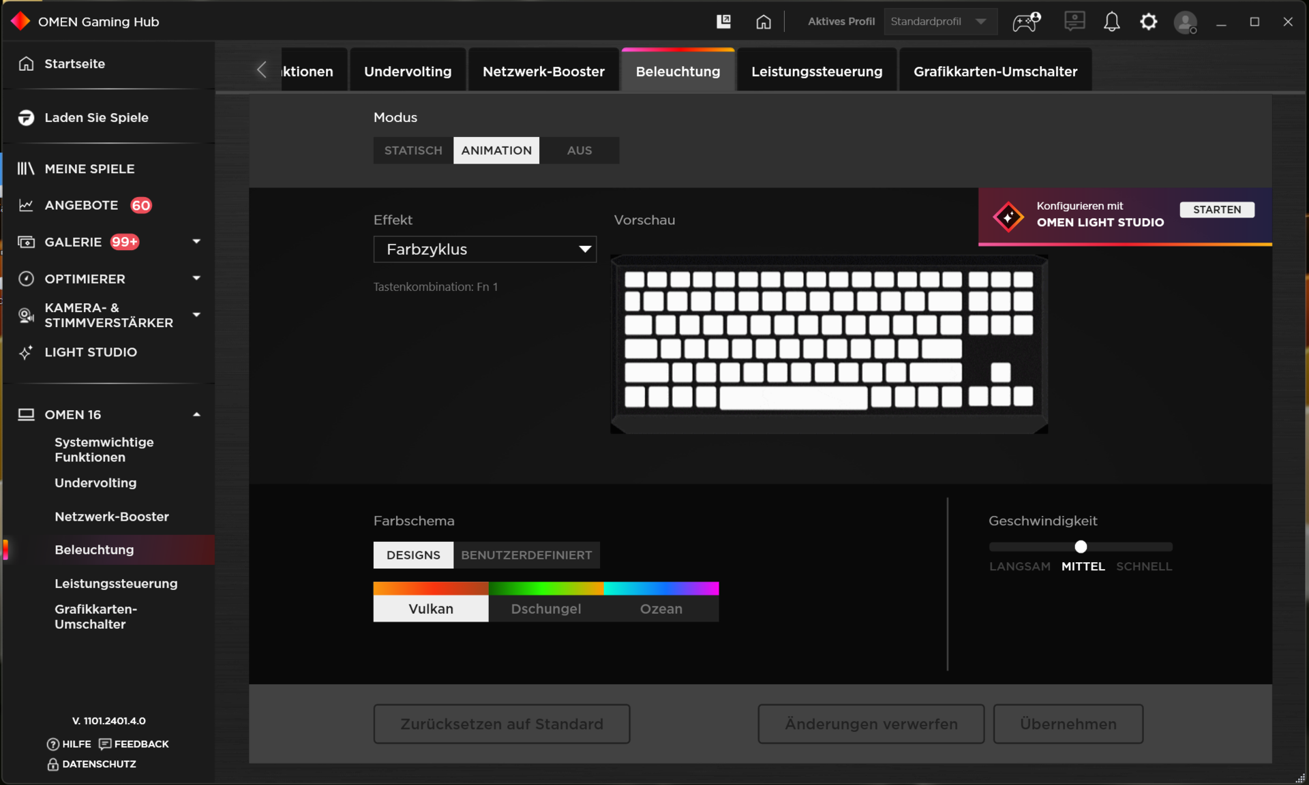Click the Hilfe question-mark icon
Screen dimensions: 1309x785
[52, 744]
